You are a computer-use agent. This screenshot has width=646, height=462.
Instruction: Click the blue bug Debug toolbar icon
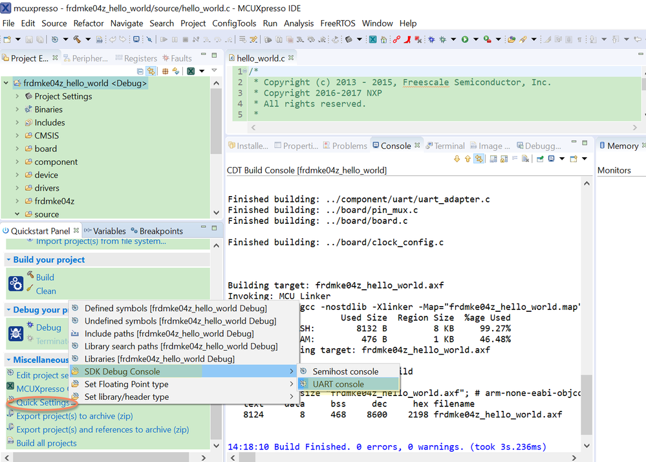click(x=431, y=39)
